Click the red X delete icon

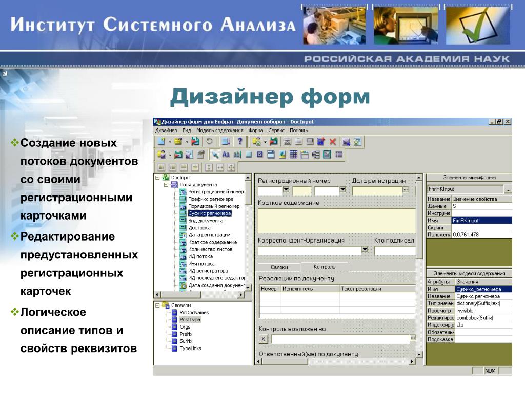pyautogui.click(x=332, y=142)
